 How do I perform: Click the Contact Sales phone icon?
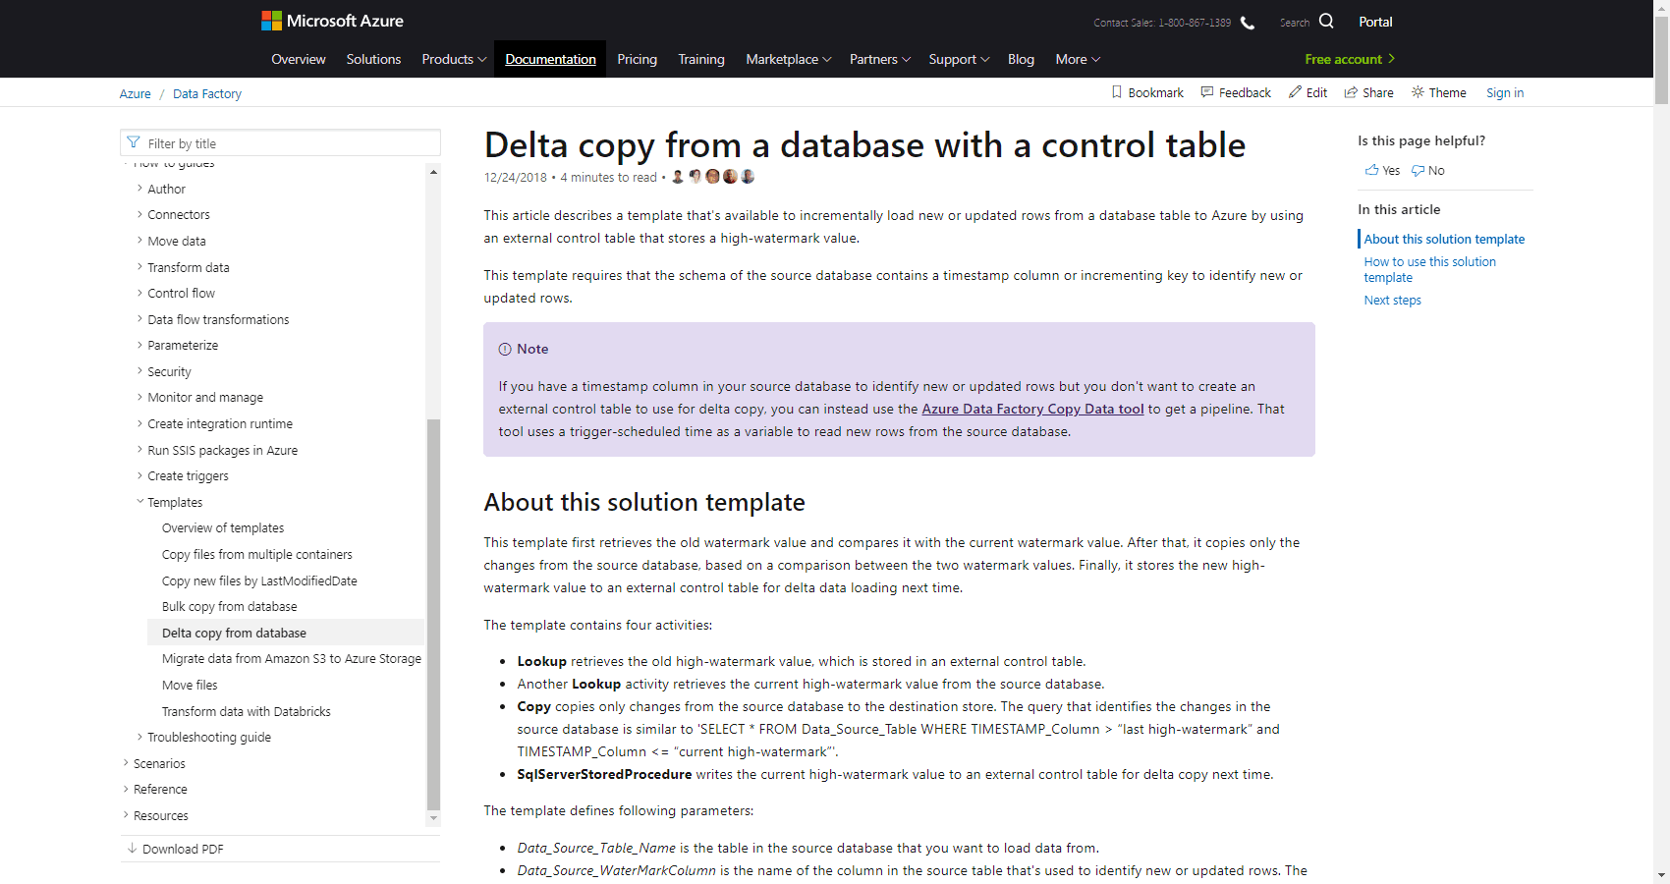(1248, 23)
